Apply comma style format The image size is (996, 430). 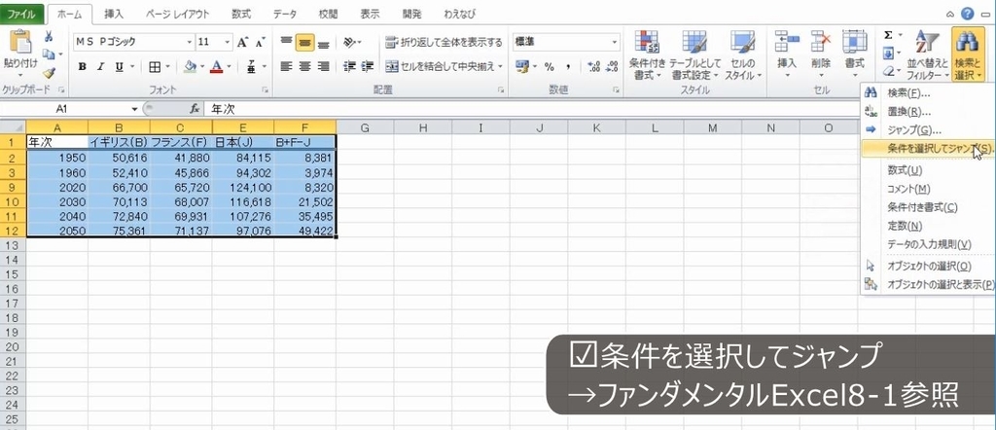pos(568,67)
